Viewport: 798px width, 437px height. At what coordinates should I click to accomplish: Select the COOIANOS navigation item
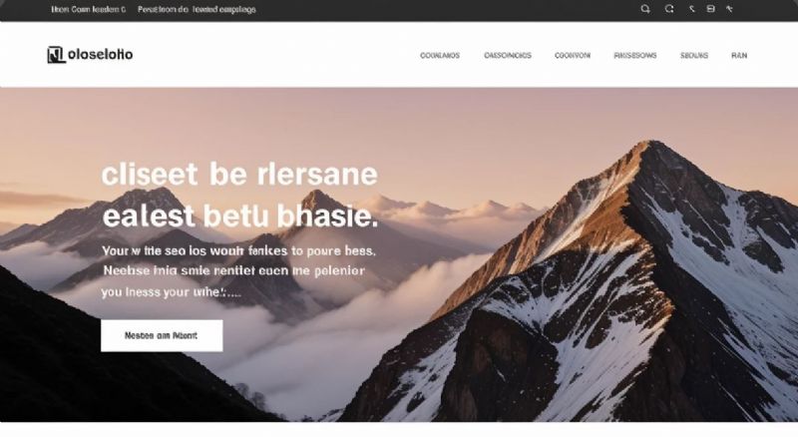point(440,56)
